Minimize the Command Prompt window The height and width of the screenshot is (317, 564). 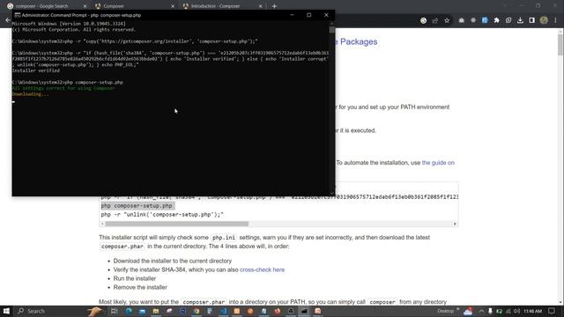(292, 15)
